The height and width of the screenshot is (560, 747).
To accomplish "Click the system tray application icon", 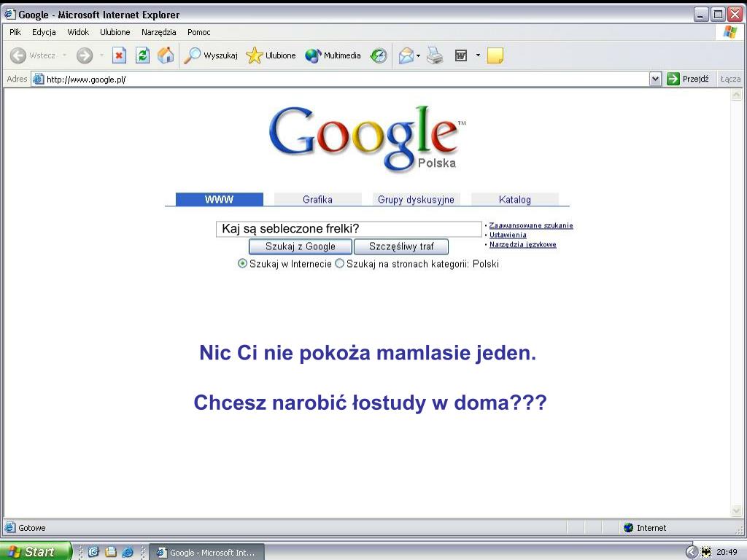I will 706,552.
